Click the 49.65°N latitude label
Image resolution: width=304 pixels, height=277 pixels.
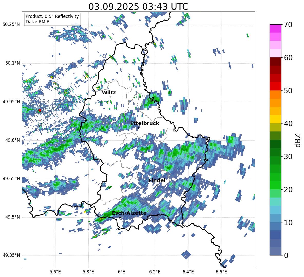11,178
